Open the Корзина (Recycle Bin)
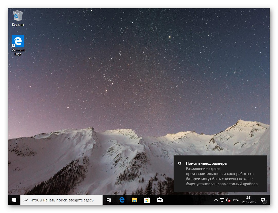 (x=17, y=16)
